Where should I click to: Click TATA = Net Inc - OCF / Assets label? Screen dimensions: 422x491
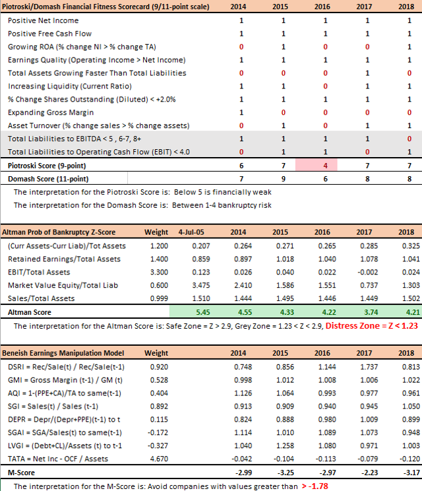click(58, 459)
